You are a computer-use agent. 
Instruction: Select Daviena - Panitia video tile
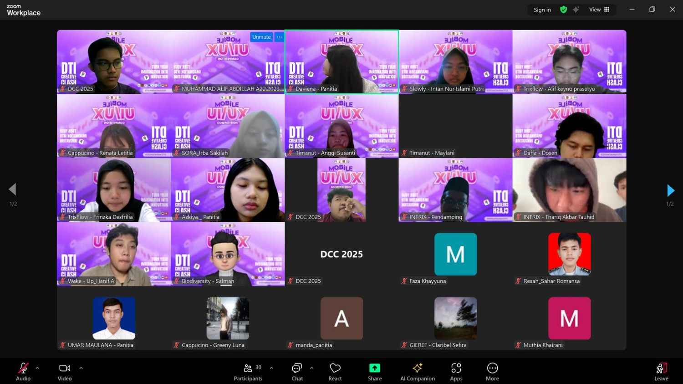point(341,61)
